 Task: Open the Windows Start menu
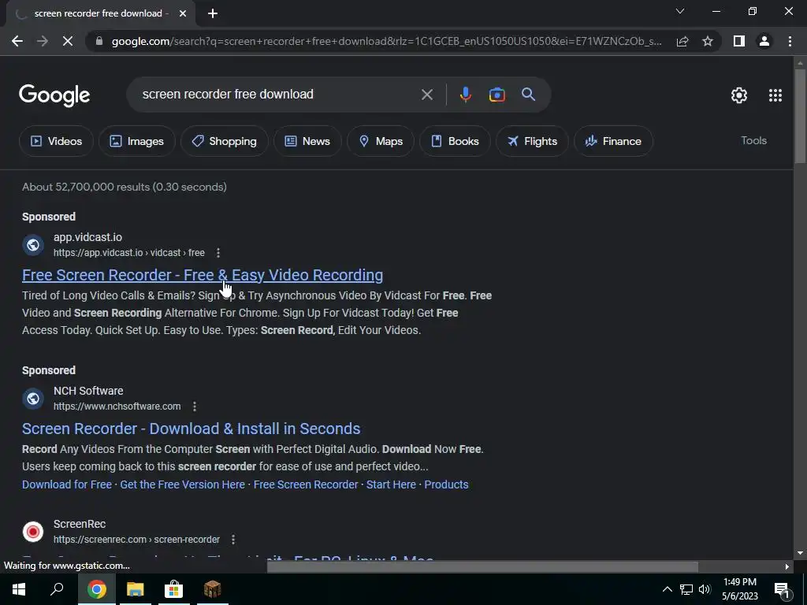coord(19,589)
